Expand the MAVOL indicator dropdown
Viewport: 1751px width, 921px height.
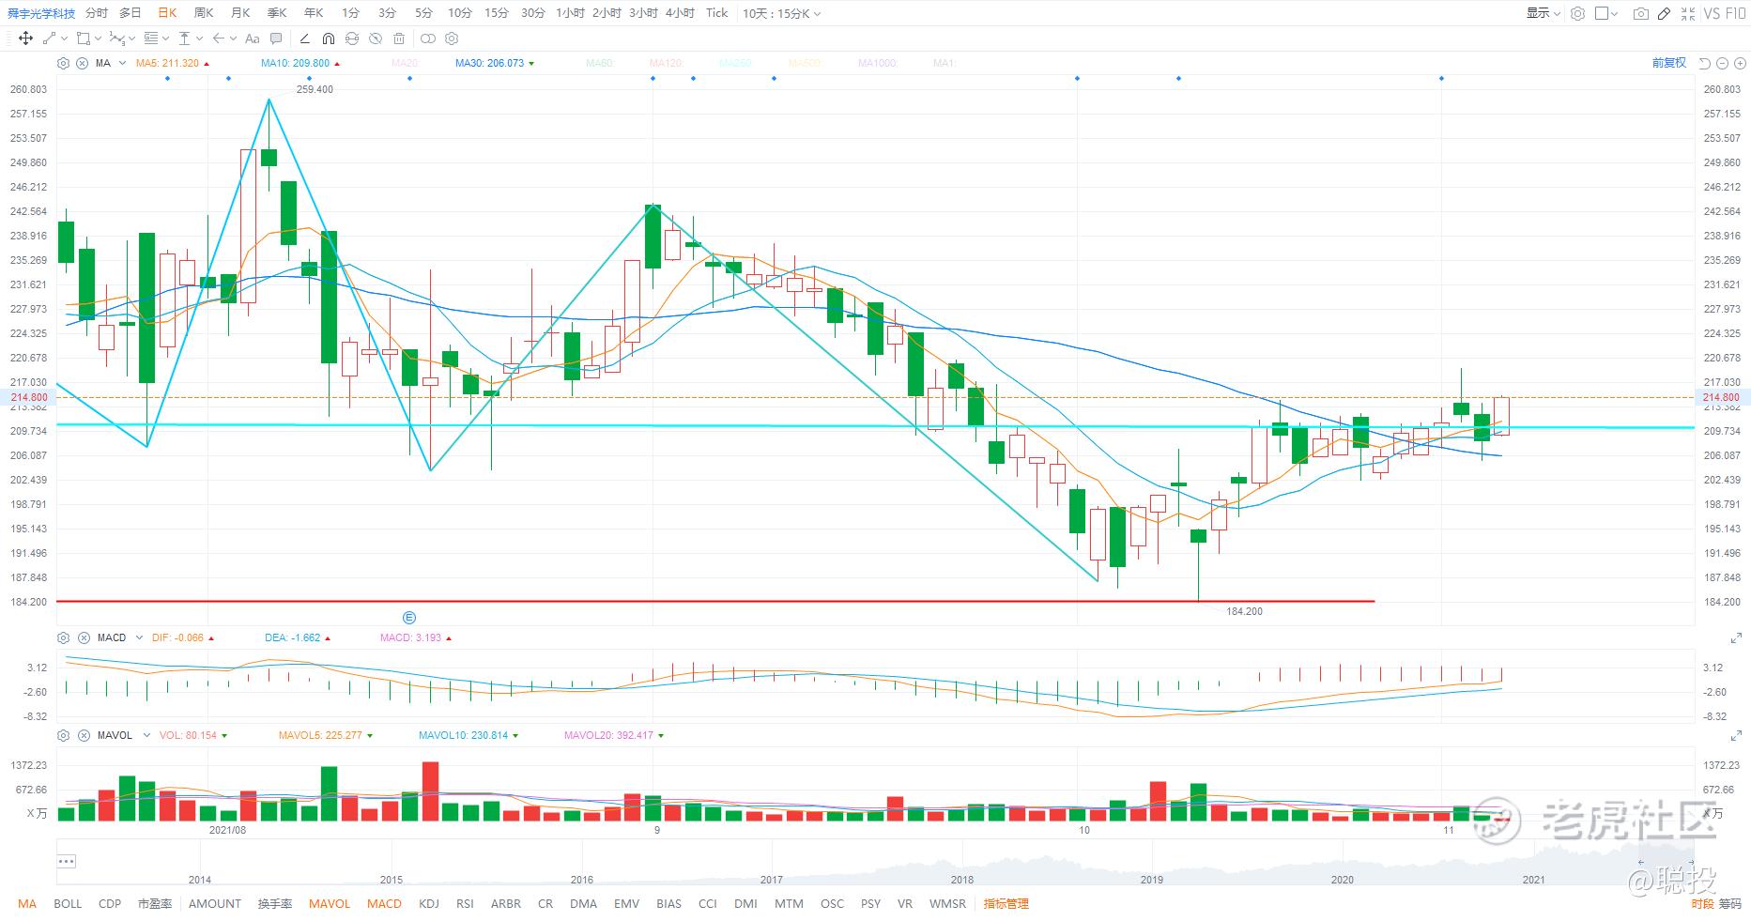point(146,735)
